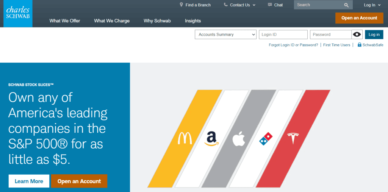Click the Chat speech bubble icon

point(270,5)
